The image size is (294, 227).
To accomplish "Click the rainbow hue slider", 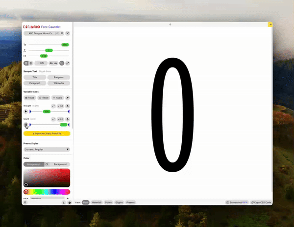I will pyautogui.click(x=49, y=192).
